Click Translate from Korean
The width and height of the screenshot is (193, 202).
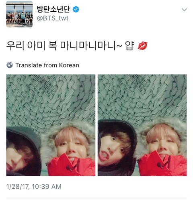47,65
